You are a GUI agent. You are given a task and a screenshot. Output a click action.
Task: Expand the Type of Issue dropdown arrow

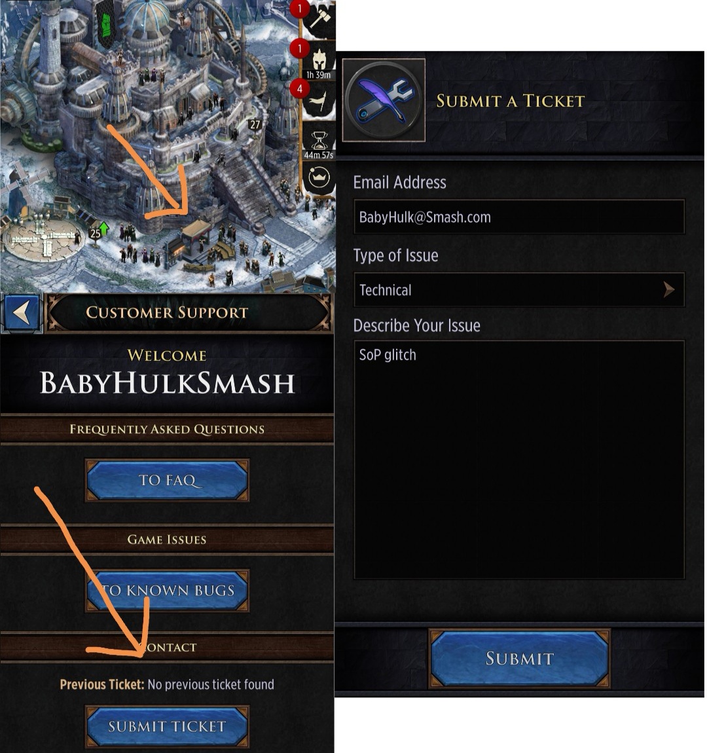[668, 289]
